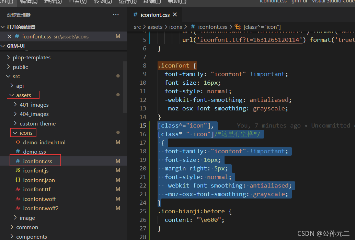Click the assets breadcrumb segment
355x240 pixels.
coord(155,27)
